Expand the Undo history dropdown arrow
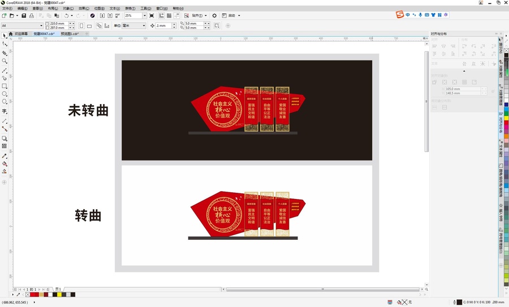The width and height of the screenshot is (509, 307). click(71, 16)
